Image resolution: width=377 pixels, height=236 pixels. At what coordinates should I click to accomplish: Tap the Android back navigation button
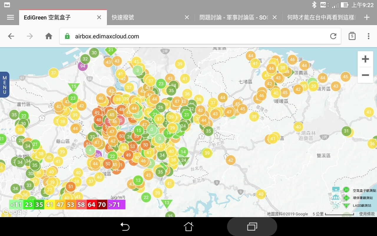pos(125,227)
